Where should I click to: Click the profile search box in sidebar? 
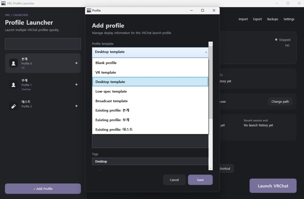43,44
